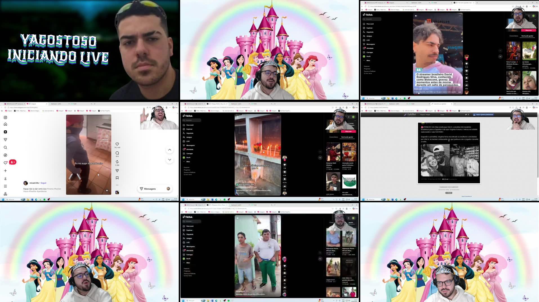Go to previous video using up chevron beside the Bistecone video
This screenshot has height=302, width=539.
point(500,51)
